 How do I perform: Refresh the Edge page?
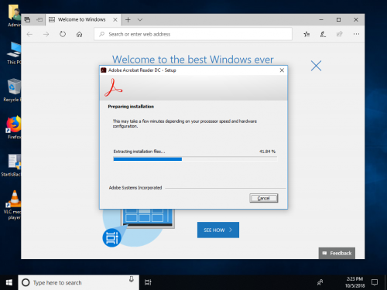(x=63, y=34)
